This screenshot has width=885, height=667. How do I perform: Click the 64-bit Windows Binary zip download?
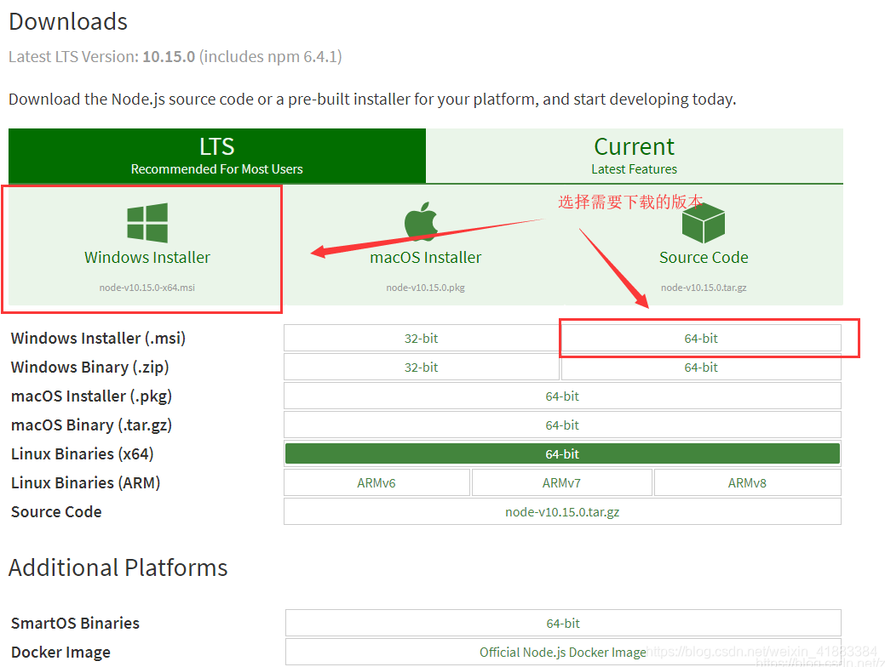pyautogui.click(x=700, y=367)
